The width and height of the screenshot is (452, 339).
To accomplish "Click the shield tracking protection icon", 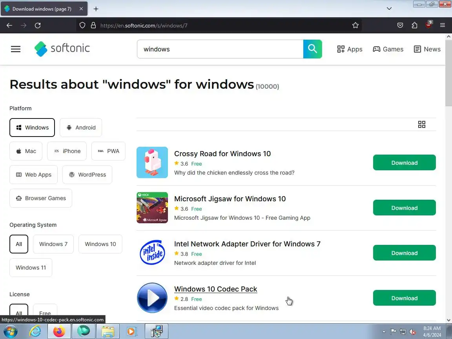I will pos(82,26).
